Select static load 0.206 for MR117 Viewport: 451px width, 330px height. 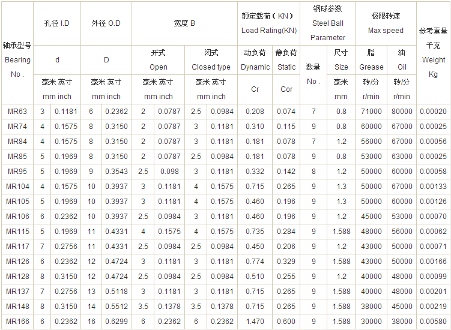pyautogui.click(x=286, y=247)
